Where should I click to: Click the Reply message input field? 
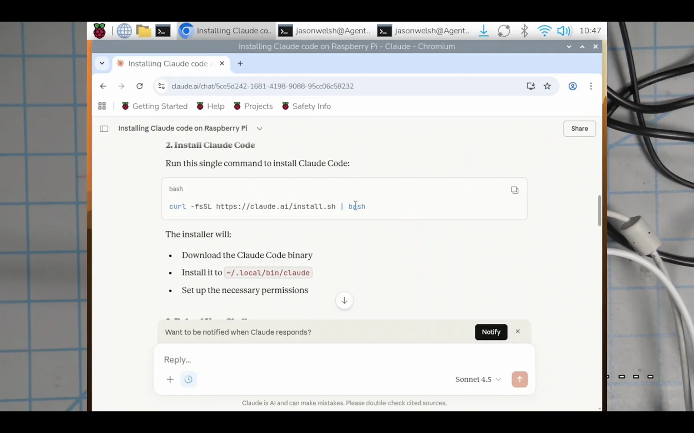344,360
